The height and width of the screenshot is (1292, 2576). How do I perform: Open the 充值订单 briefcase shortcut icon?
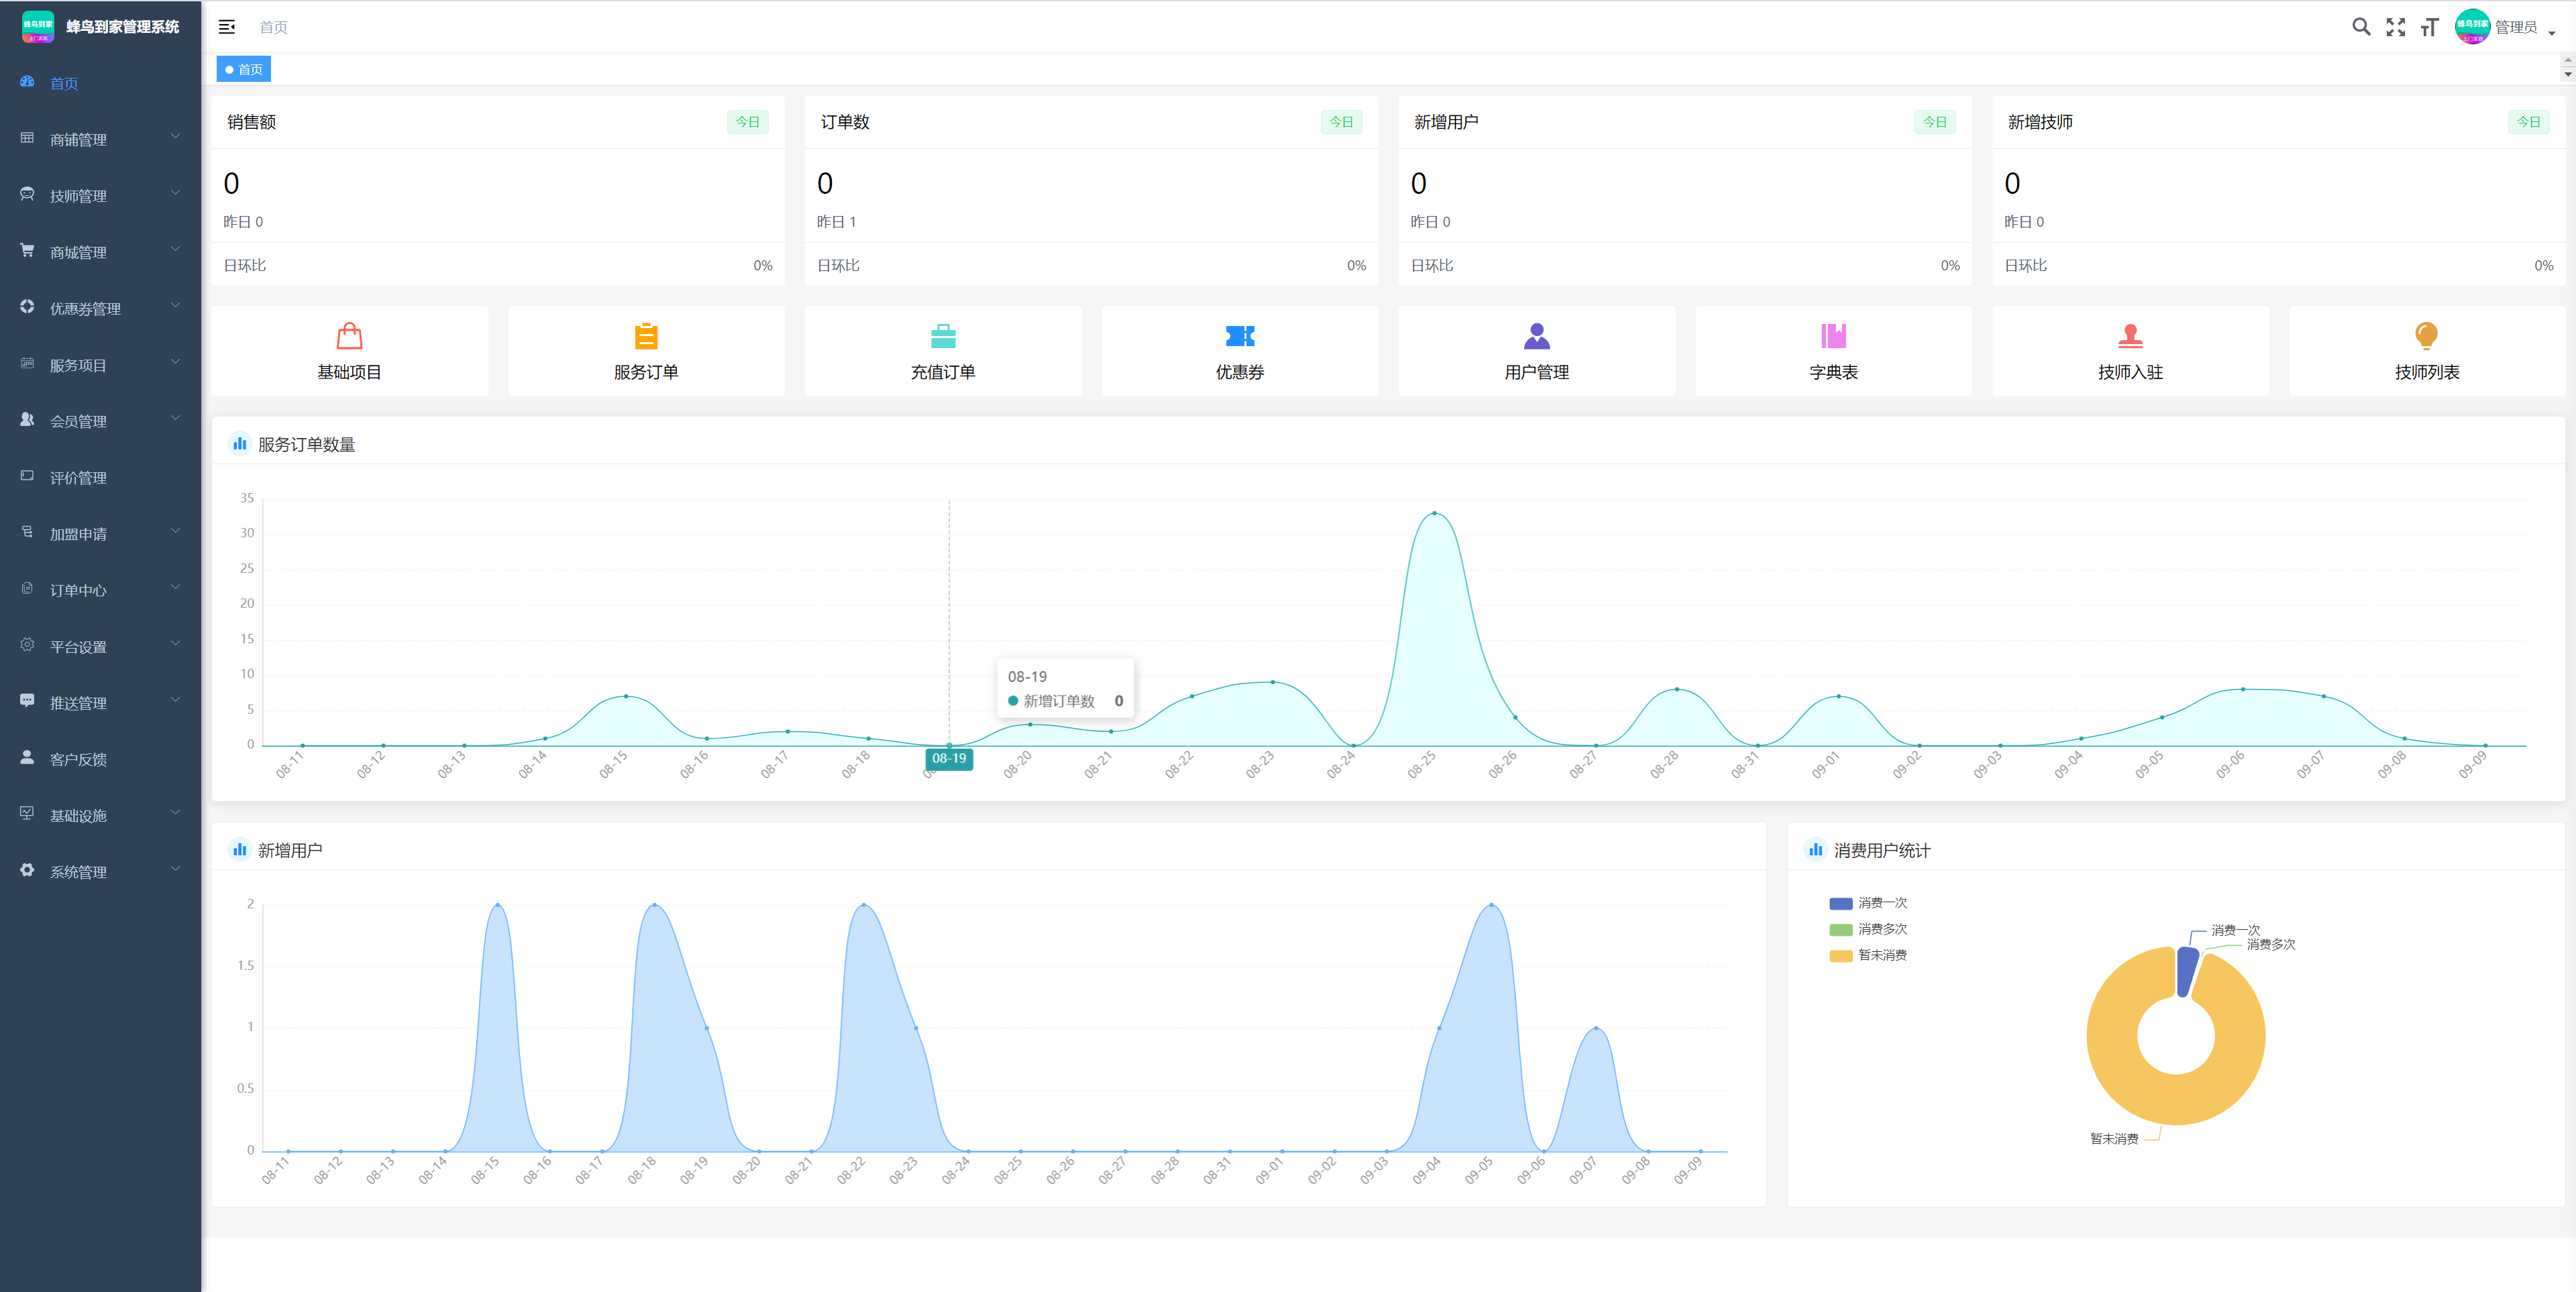943,336
